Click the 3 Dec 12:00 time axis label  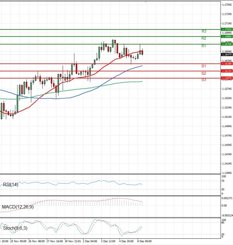108,241
